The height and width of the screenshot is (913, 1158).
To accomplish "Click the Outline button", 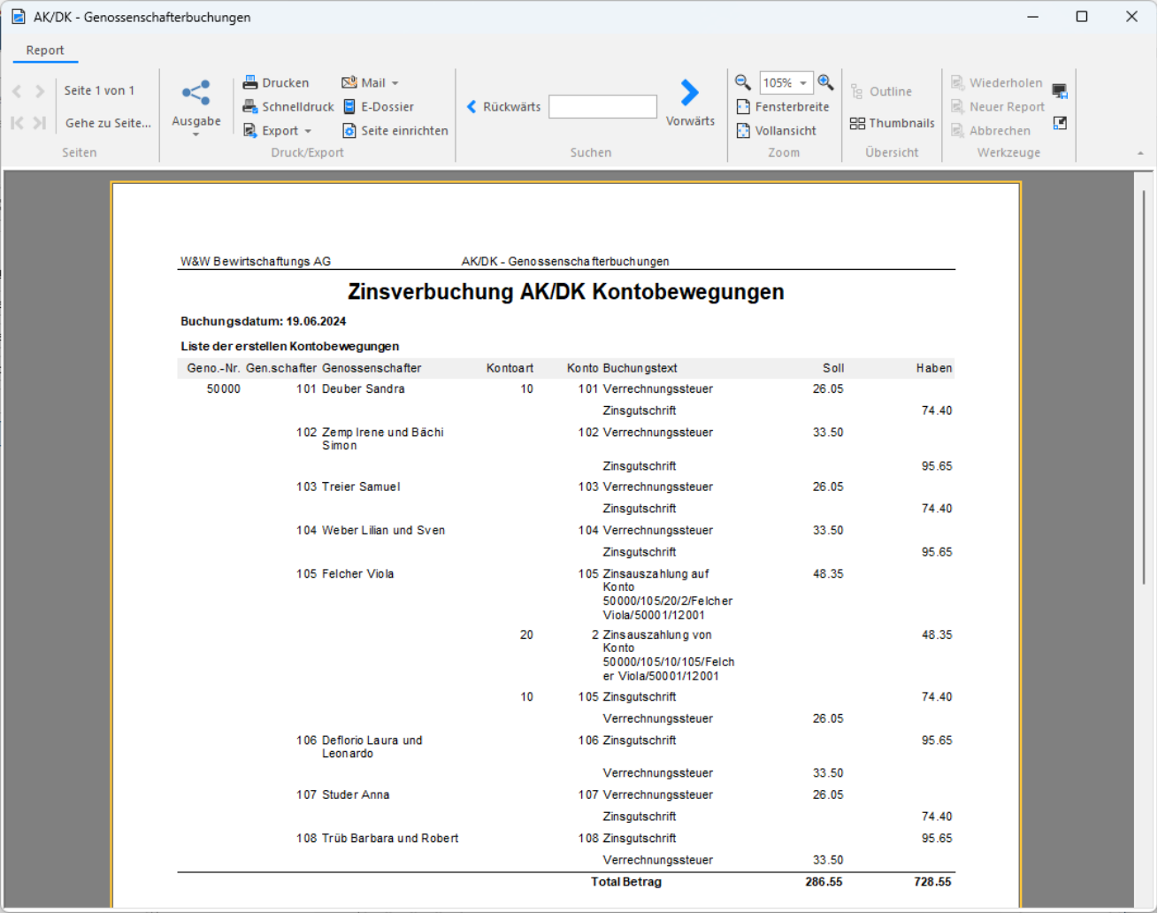I will 881,91.
